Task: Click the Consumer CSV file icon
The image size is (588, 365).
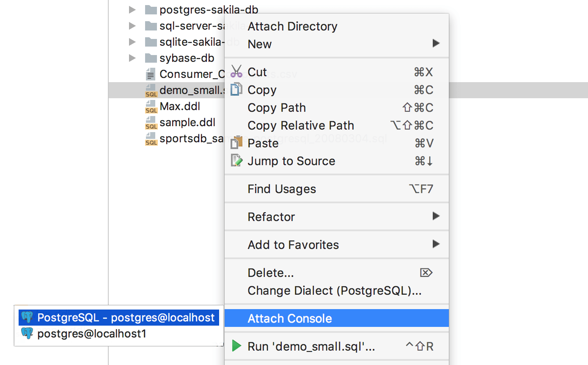Action: [x=150, y=75]
